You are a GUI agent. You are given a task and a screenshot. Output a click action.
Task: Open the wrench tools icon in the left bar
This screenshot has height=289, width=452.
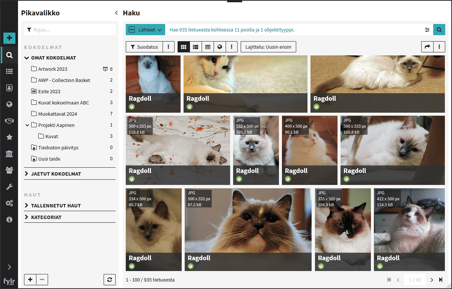(9, 187)
